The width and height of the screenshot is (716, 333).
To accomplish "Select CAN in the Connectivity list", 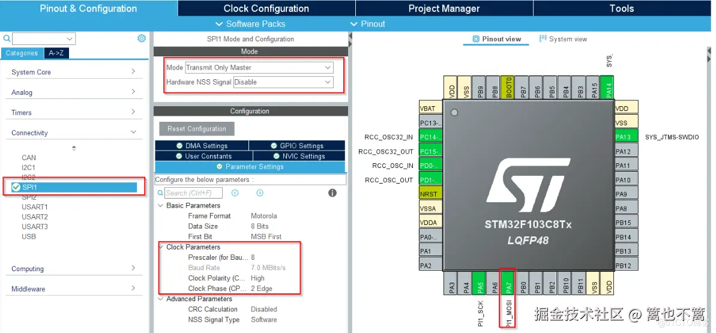I will (x=29, y=158).
